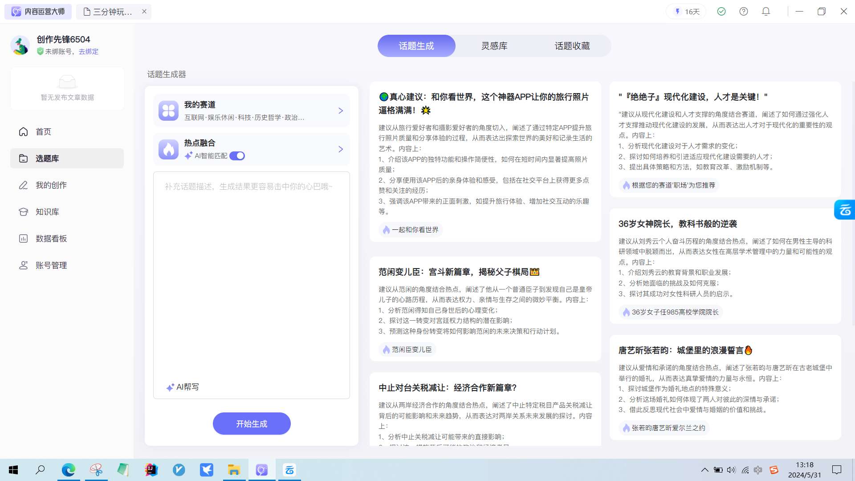Open the notification bell icon

point(765,11)
